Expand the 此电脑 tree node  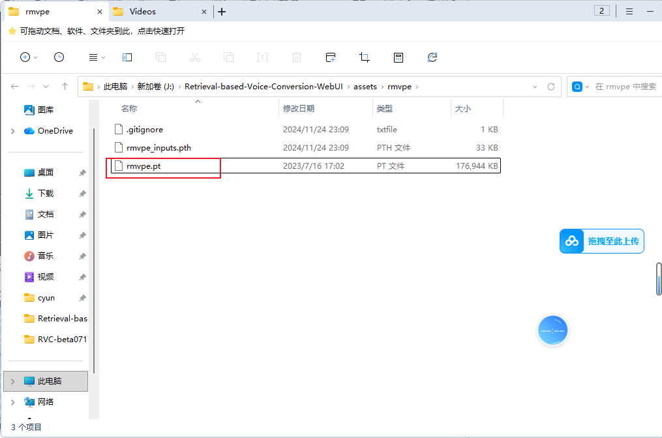tap(12, 381)
